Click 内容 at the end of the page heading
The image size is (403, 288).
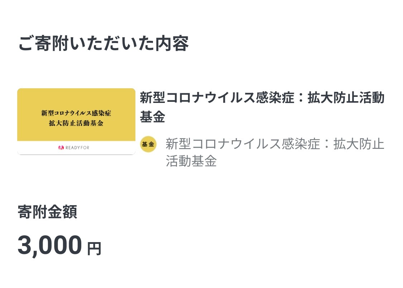pyautogui.click(x=172, y=43)
